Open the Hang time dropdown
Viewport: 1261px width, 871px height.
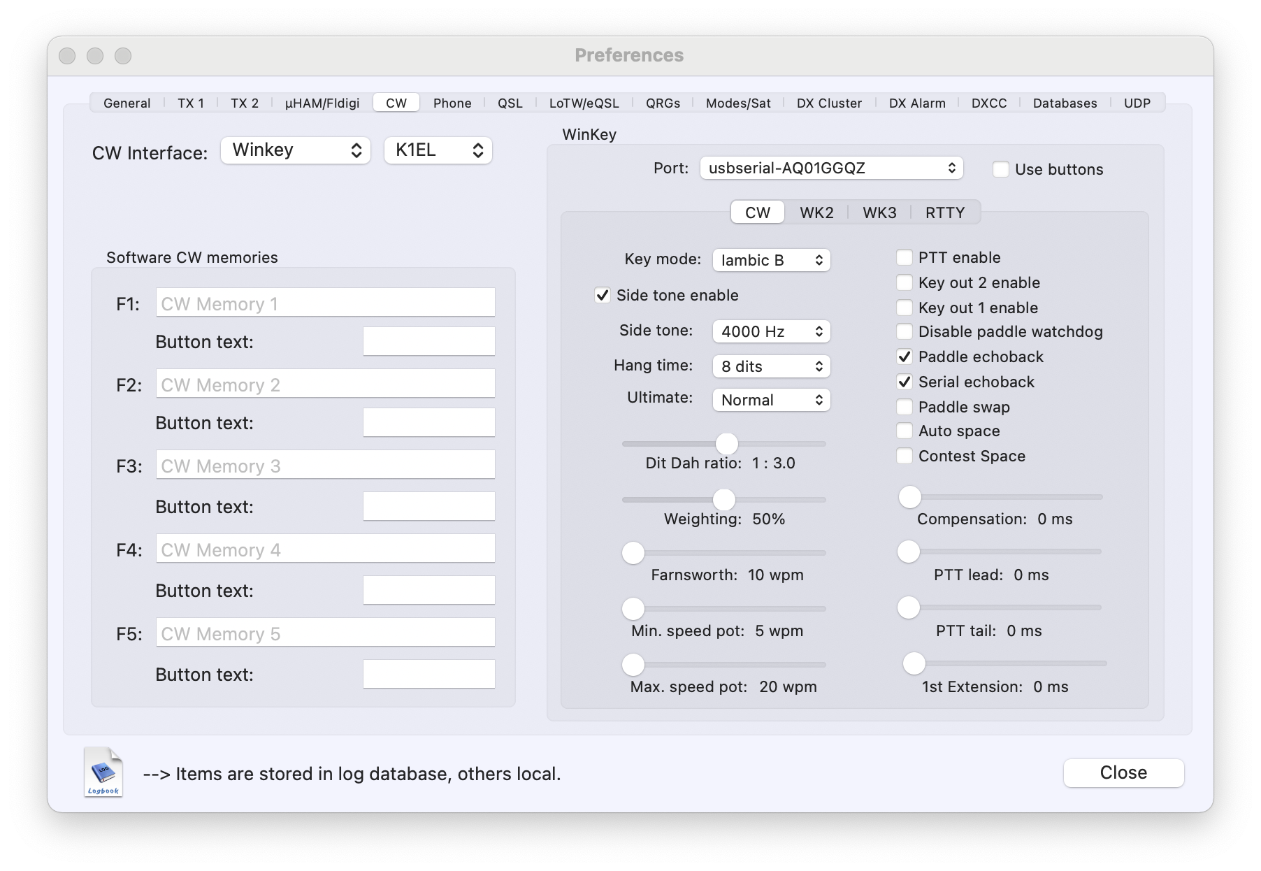point(771,367)
